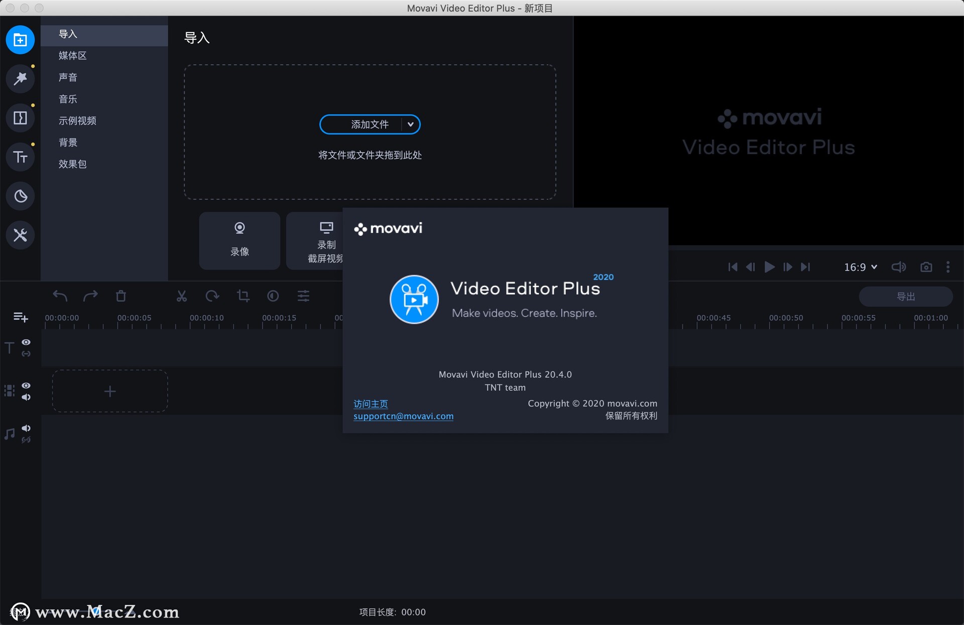964x625 pixels.
Task: Click the 00:00:05 timeline ruler mark
Action: click(134, 318)
